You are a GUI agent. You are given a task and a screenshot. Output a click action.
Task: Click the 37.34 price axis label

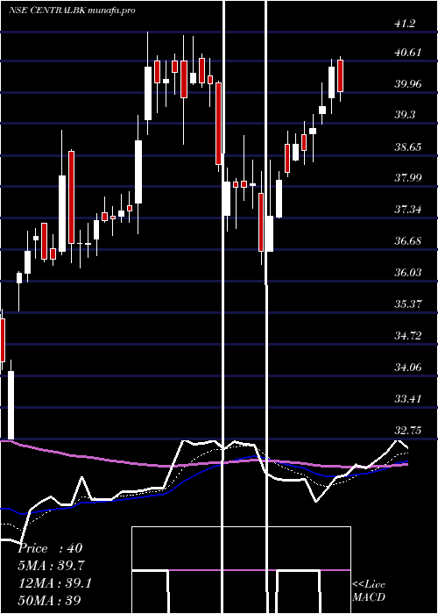408,210
